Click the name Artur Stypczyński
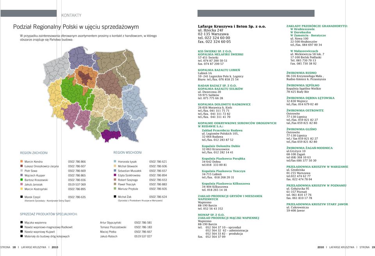 tap(111, 222)
